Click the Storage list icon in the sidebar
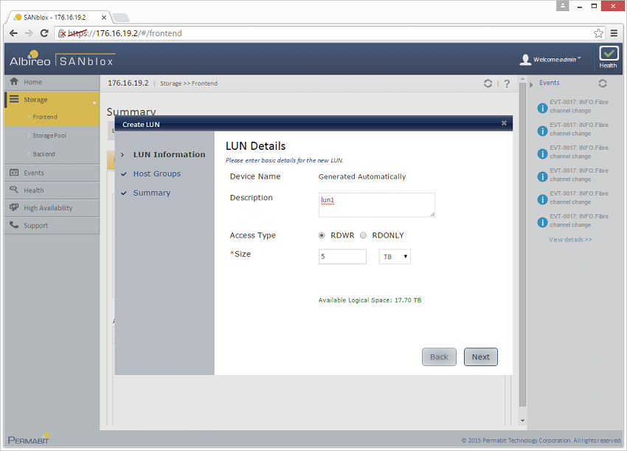The width and height of the screenshot is (627, 451). [x=14, y=99]
